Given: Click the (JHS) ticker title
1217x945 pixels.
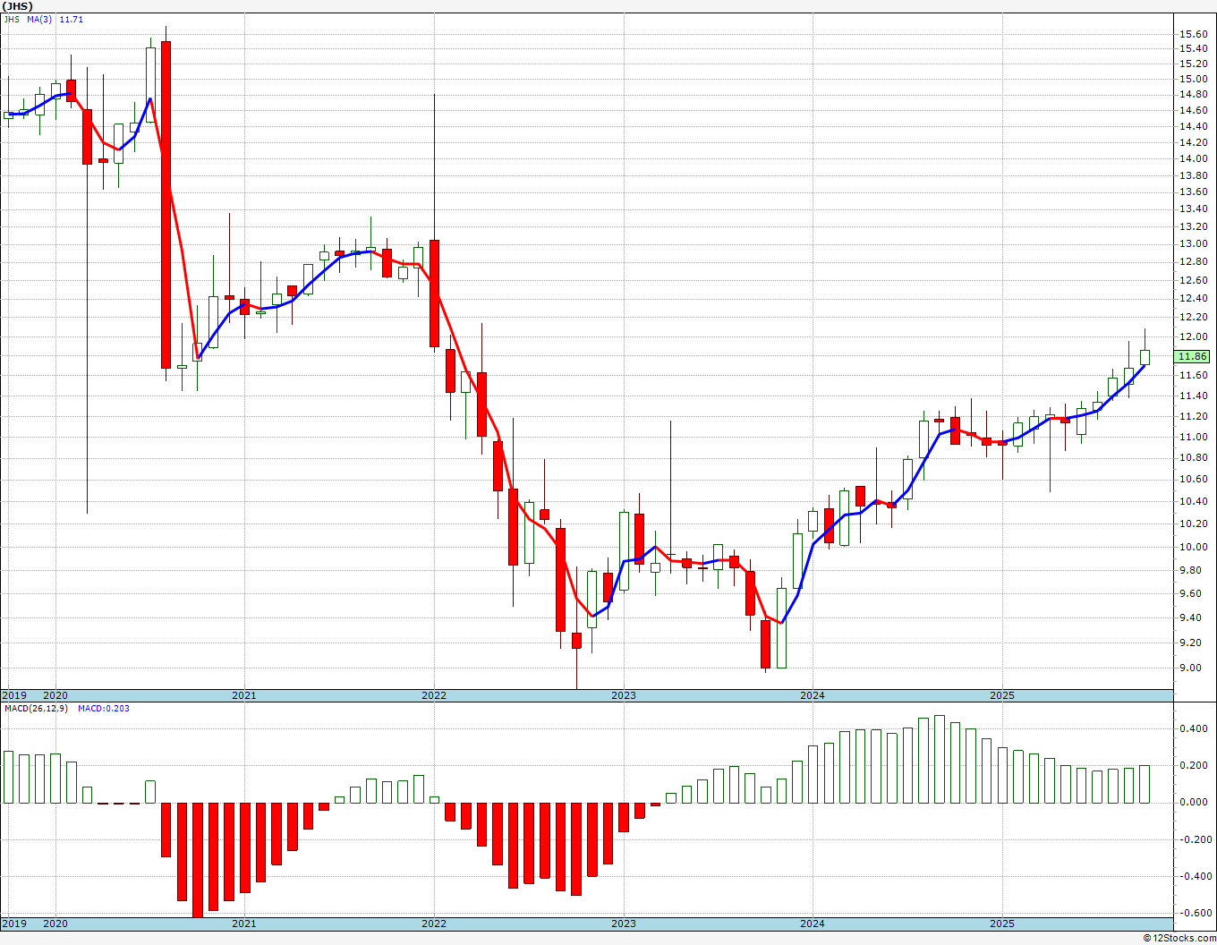Looking at the screenshot, I should tap(18, 6).
